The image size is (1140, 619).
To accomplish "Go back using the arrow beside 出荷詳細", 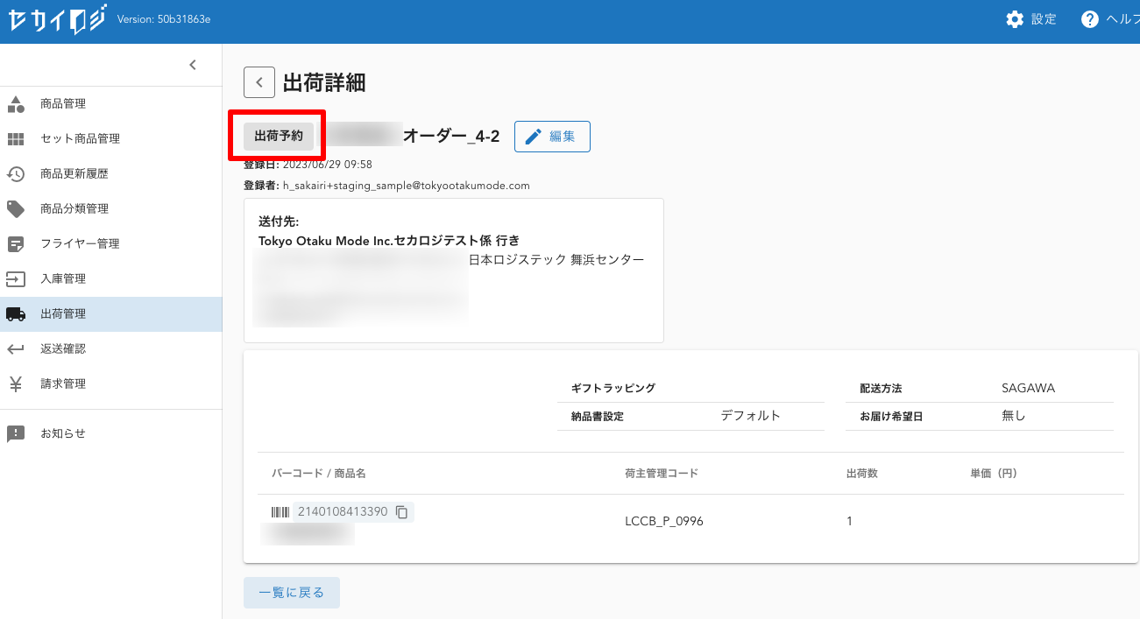I will [x=259, y=82].
